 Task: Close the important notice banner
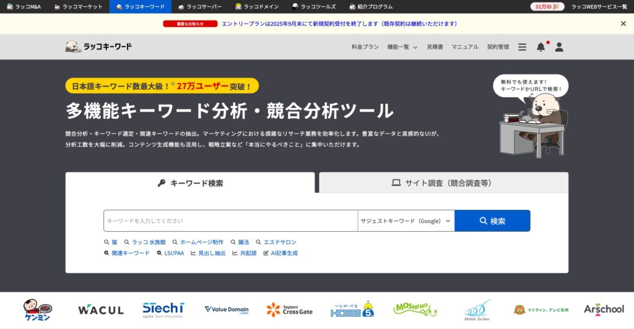pos(623,24)
